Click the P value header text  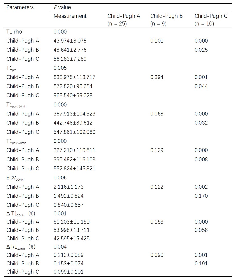point(62,7)
